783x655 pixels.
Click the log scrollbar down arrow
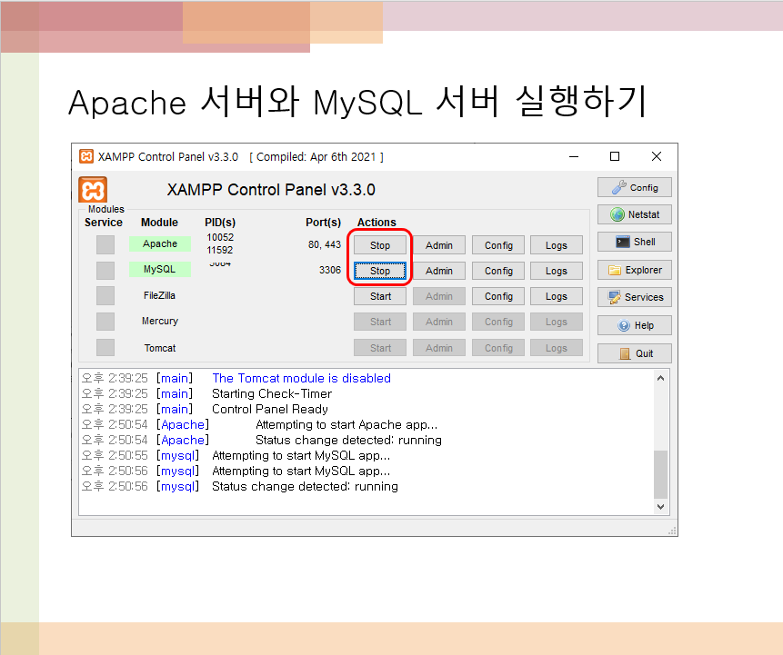[x=660, y=507]
